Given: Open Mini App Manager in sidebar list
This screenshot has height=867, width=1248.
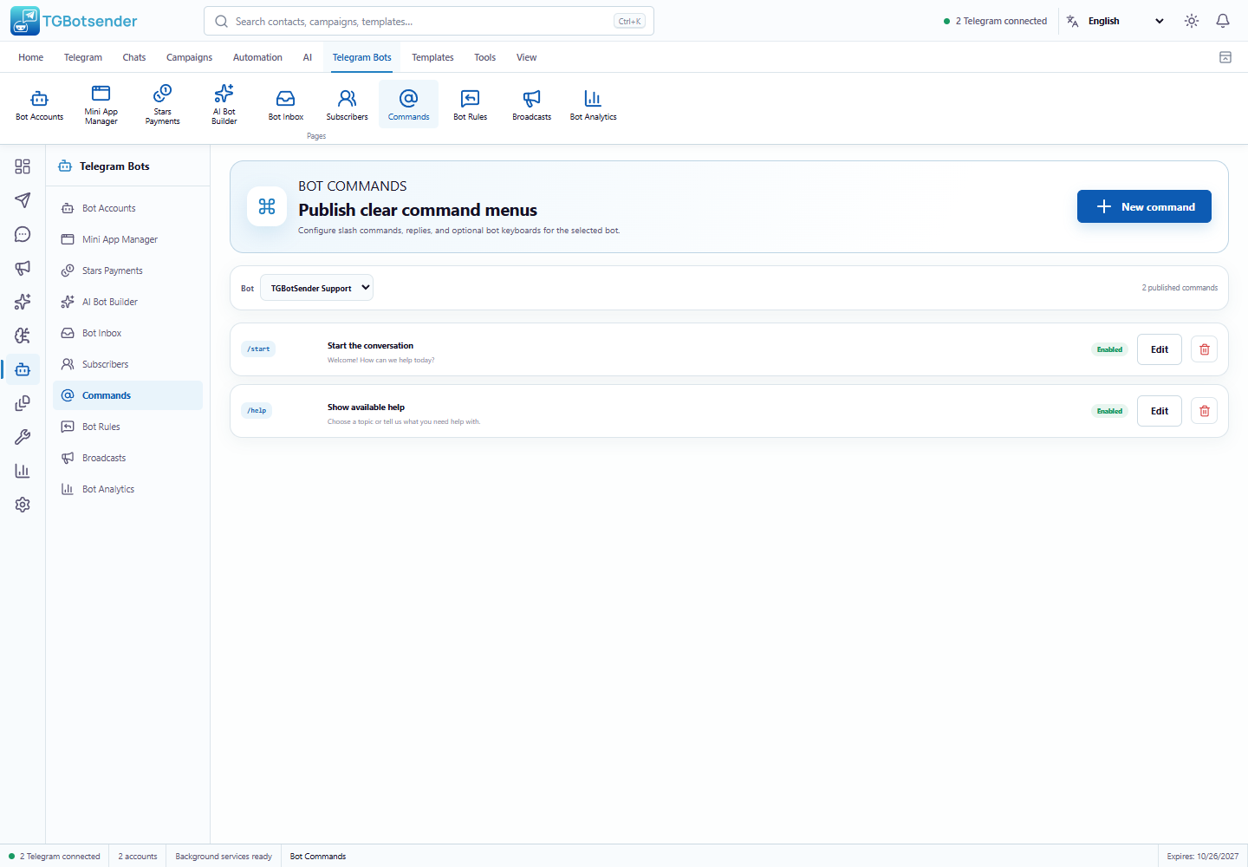Looking at the screenshot, I should [x=127, y=239].
